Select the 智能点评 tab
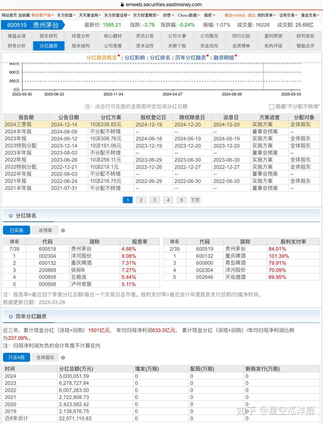Screen dimensions: 323x424 coord(305,46)
